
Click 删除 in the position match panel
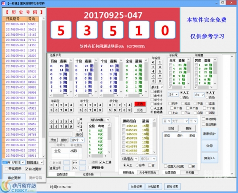[x=188, y=128]
